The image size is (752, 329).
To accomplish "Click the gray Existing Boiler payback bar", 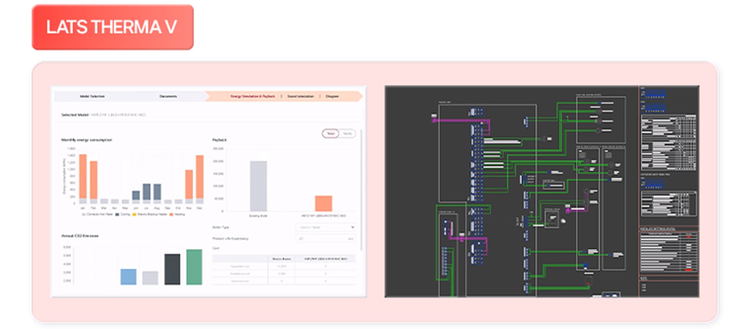I will click(258, 186).
